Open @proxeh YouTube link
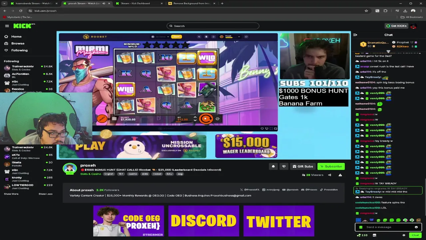Screen dimensions: 426x240 tap(290, 190)
